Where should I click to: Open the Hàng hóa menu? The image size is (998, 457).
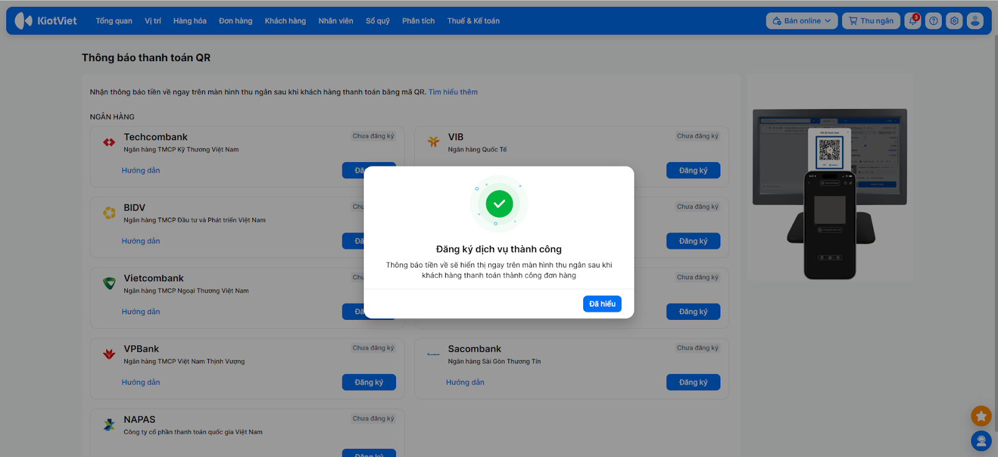pyautogui.click(x=190, y=21)
